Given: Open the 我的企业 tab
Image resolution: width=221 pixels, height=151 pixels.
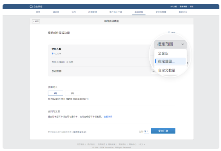Looking at the screenshot, I should [x=183, y=12].
